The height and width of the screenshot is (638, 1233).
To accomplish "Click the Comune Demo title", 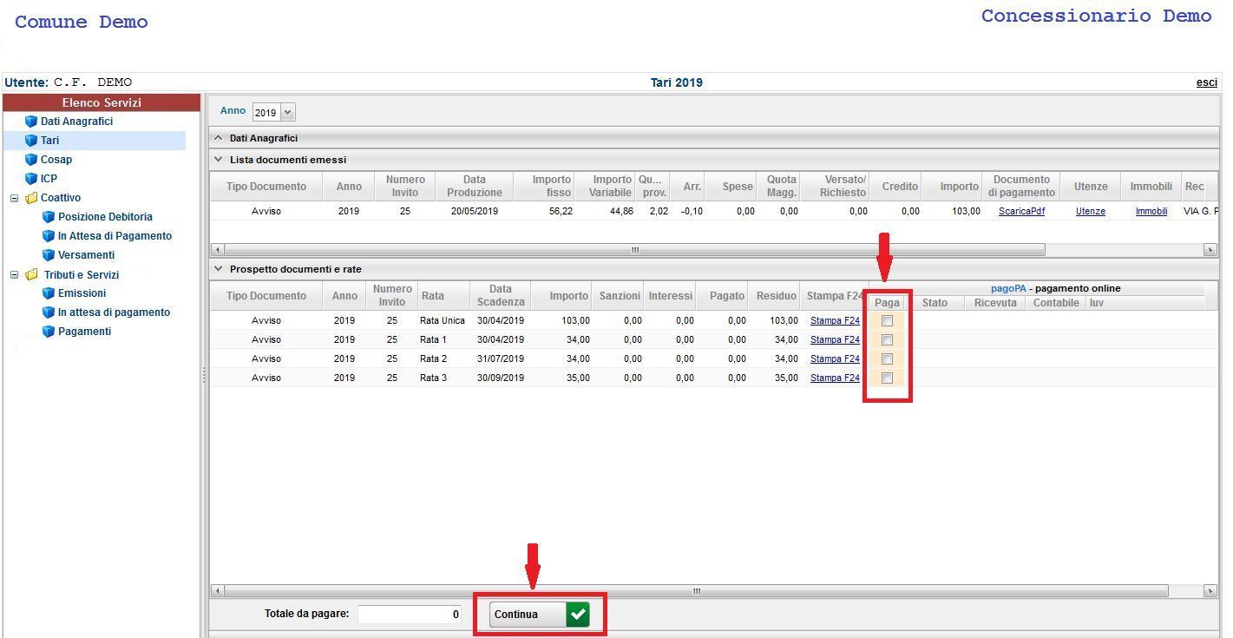I will (82, 23).
